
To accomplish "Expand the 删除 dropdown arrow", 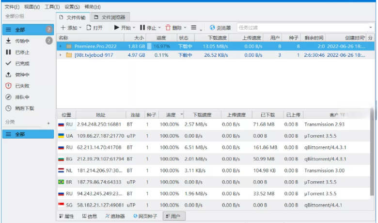I will pos(185,28).
